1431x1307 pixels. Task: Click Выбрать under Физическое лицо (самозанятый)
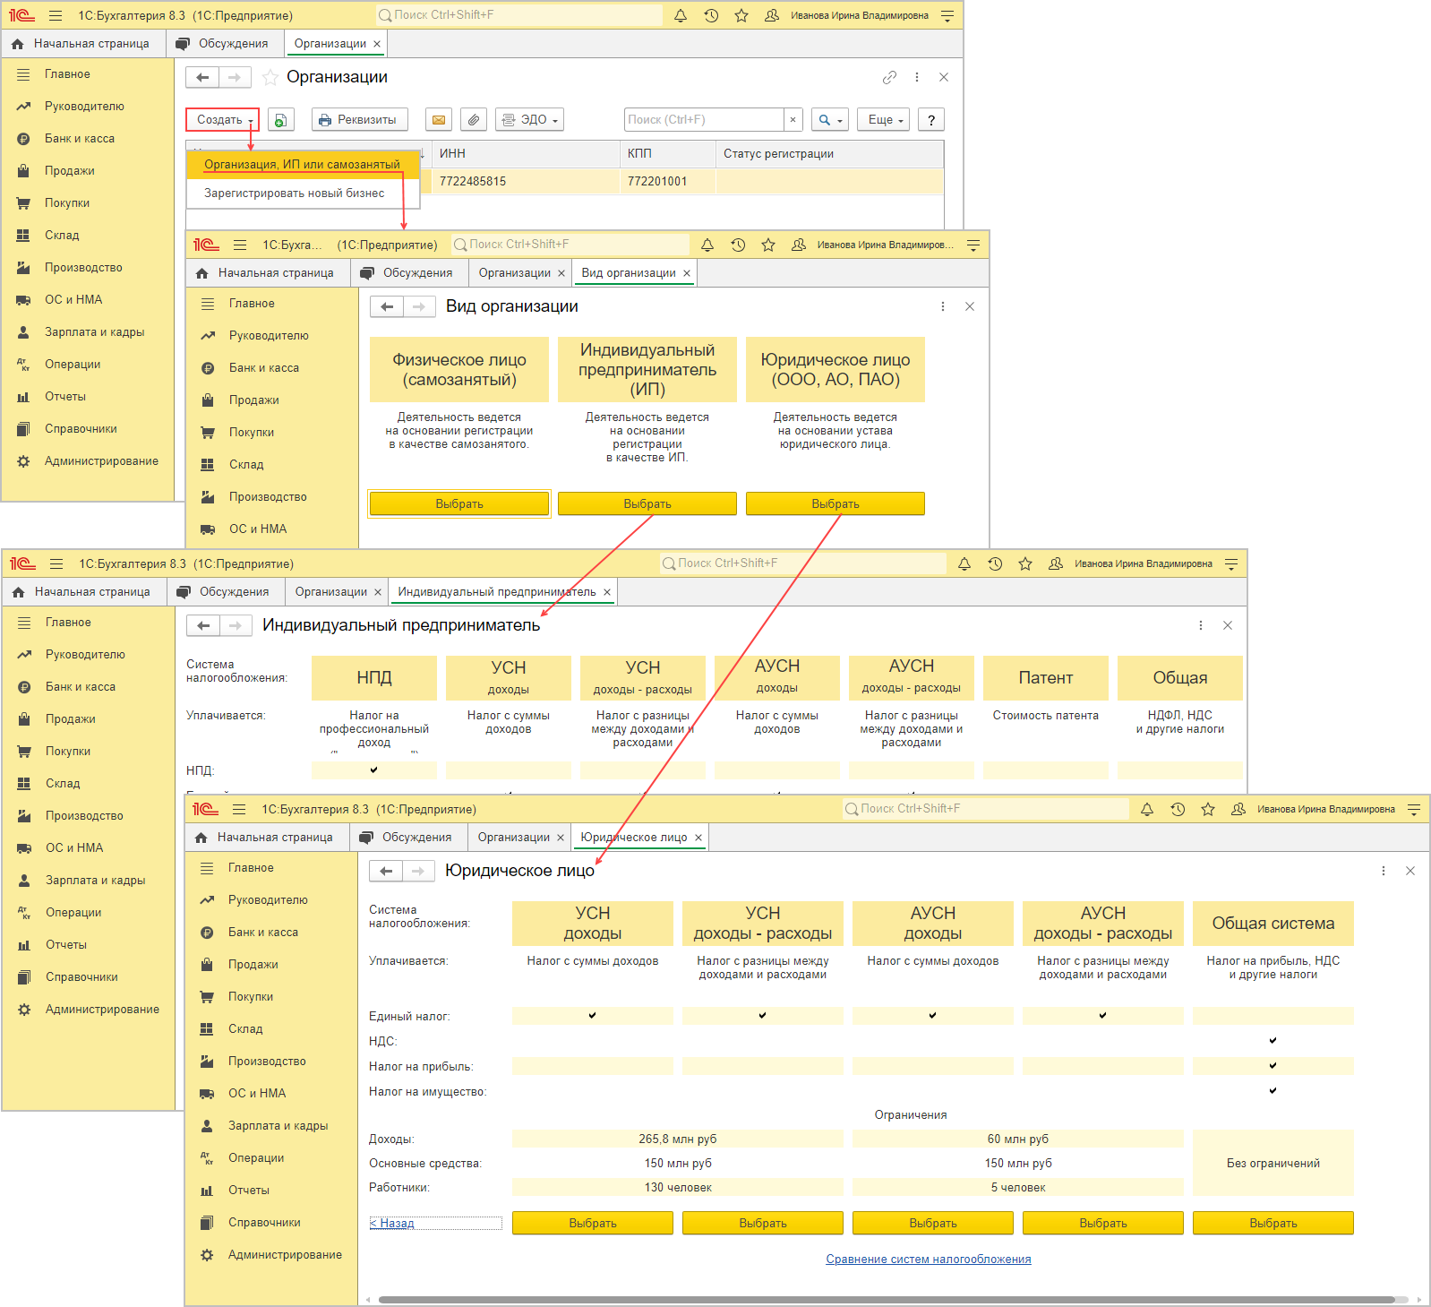click(459, 503)
